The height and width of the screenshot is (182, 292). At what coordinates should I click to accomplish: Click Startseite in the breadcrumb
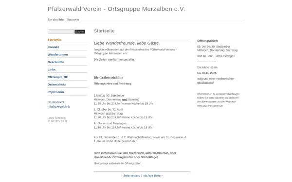pyautogui.click(x=73, y=20)
